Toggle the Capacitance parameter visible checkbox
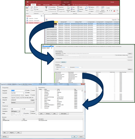Image resolution: width=135 pixels, height=139 pixels. click(41, 91)
